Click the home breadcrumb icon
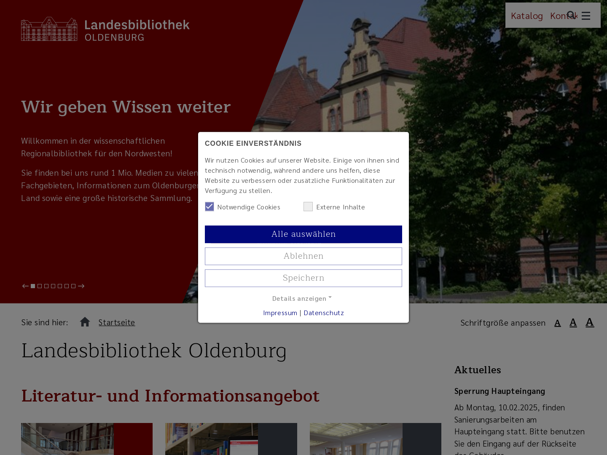 (85, 322)
